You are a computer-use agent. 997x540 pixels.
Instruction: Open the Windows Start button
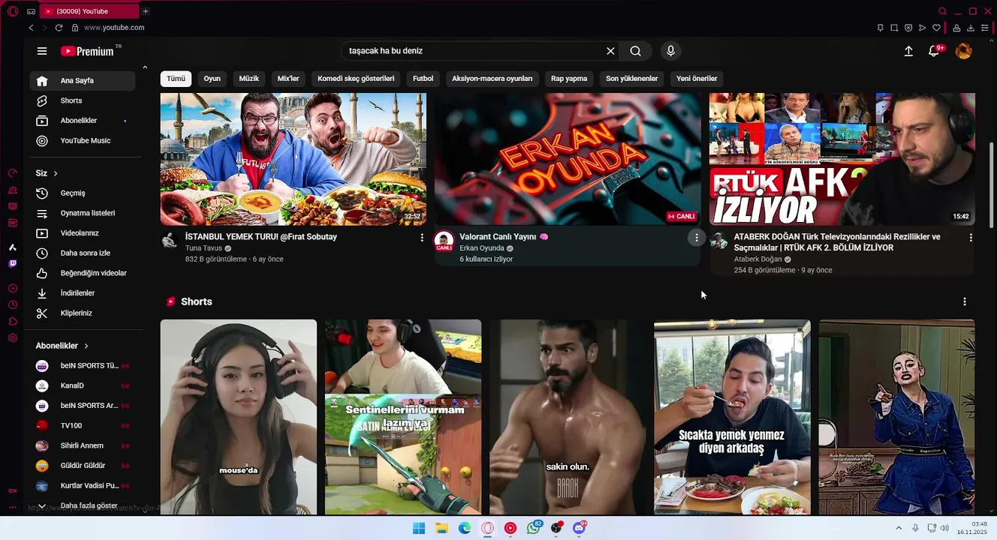(419, 528)
